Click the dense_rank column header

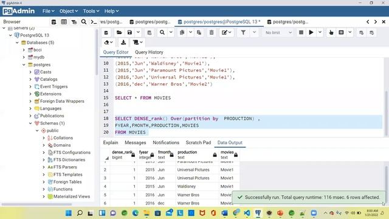tap(123, 155)
